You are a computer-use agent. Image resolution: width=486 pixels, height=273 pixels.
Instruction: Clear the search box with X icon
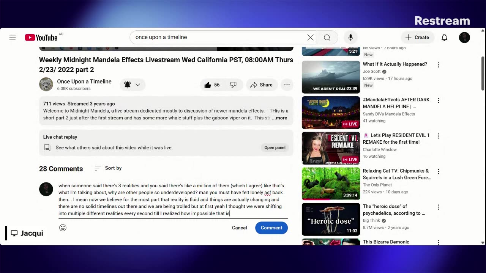[x=310, y=37]
